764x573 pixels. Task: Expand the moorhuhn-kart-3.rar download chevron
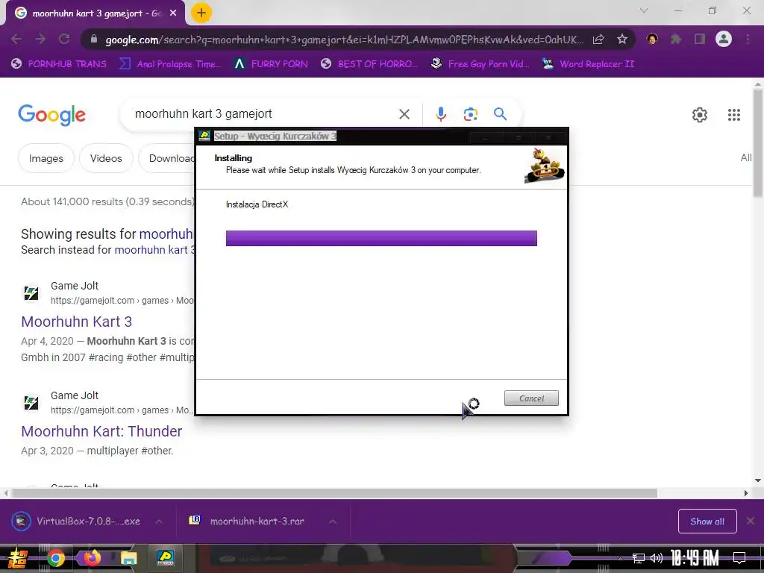tap(333, 522)
